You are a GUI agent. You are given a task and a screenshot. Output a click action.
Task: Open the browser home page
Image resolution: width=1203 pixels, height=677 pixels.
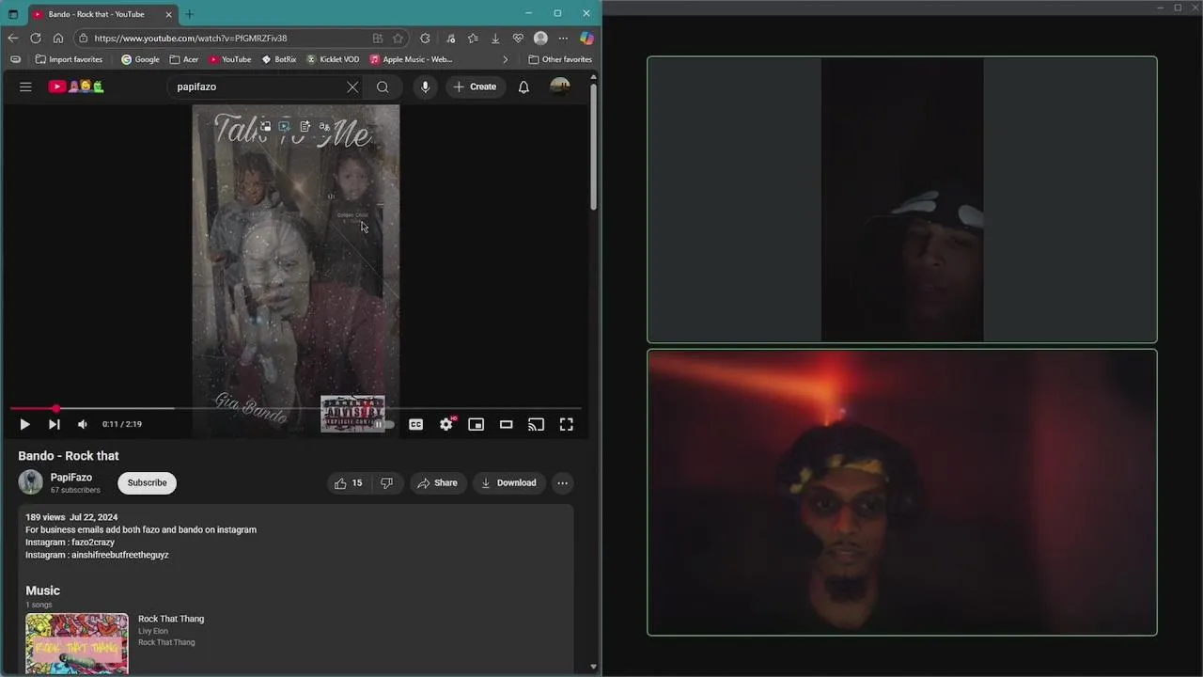(57, 39)
